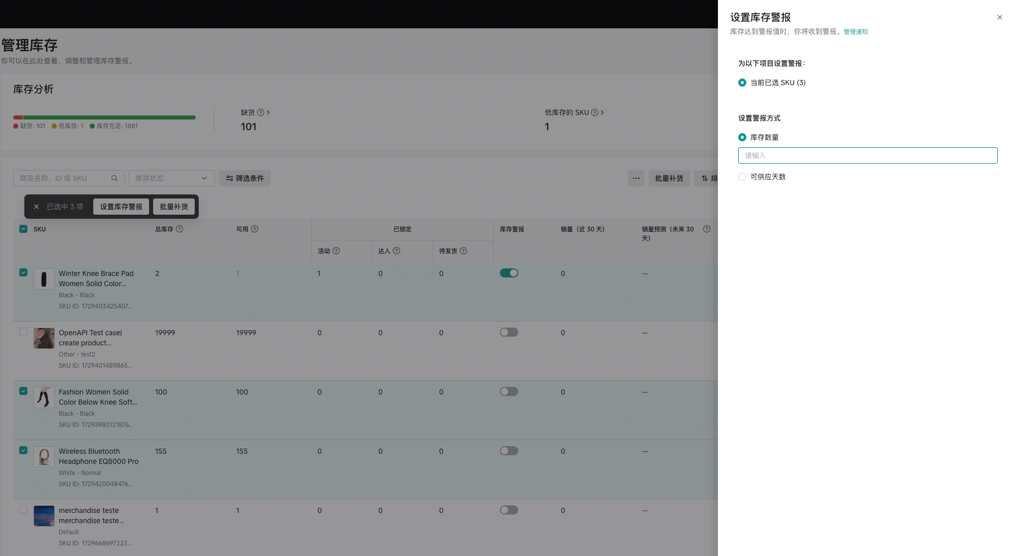Click help icon next to 待发货

point(463,251)
